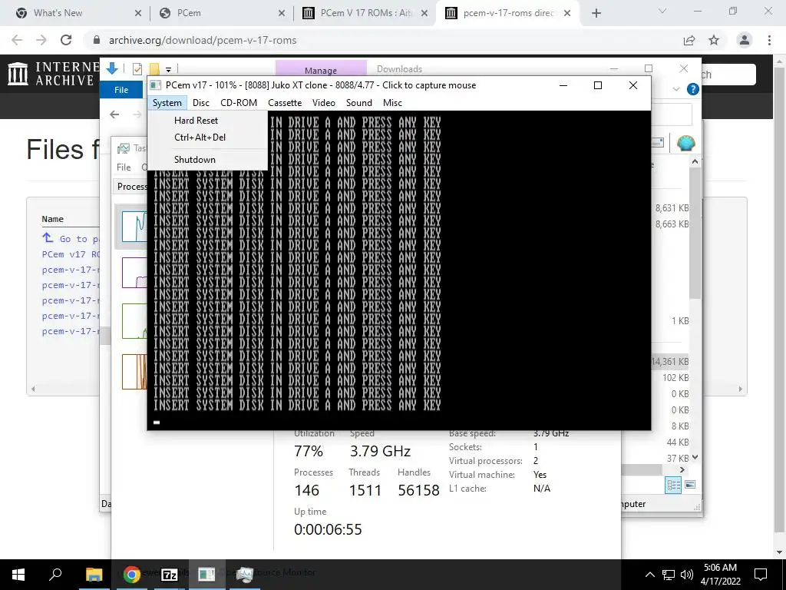Open Task Manager's File menu
The width and height of the screenshot is (786, 590).
[124, 167]
